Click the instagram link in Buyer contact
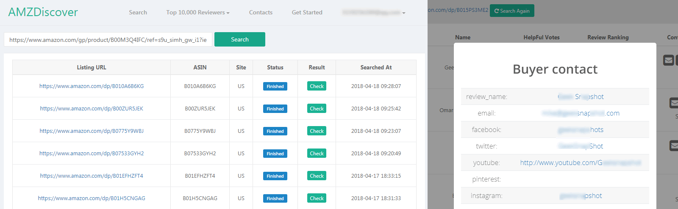 tap(581, 195)
